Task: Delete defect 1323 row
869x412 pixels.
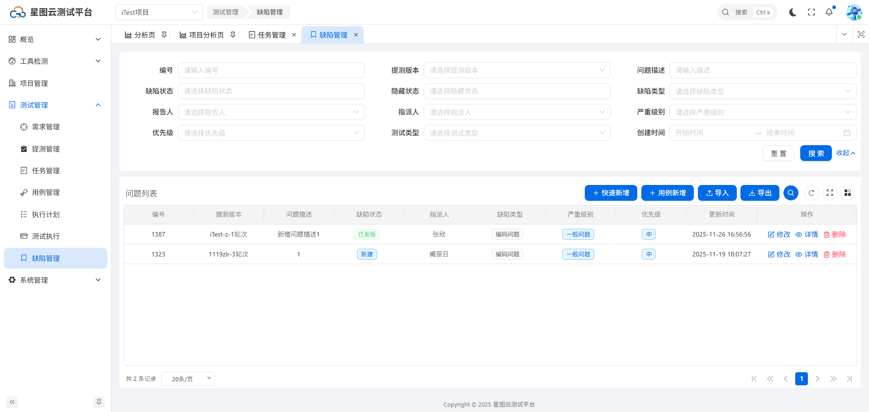Action: pos(835,254)
